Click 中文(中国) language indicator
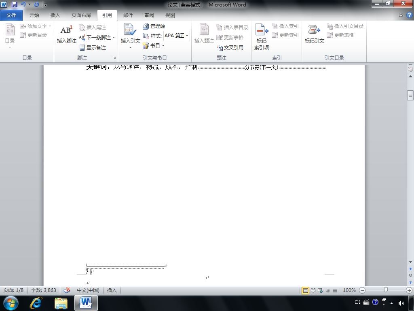This screenshot has height=311, width=414. [x=88, y=290]
